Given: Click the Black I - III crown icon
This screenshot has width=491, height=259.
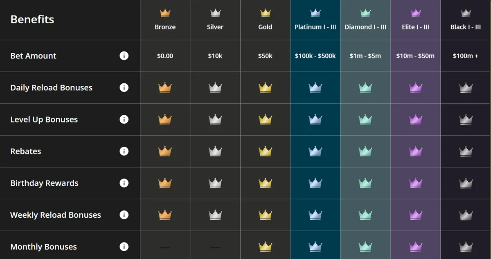Looking at the screenshot, I should 466,13.
